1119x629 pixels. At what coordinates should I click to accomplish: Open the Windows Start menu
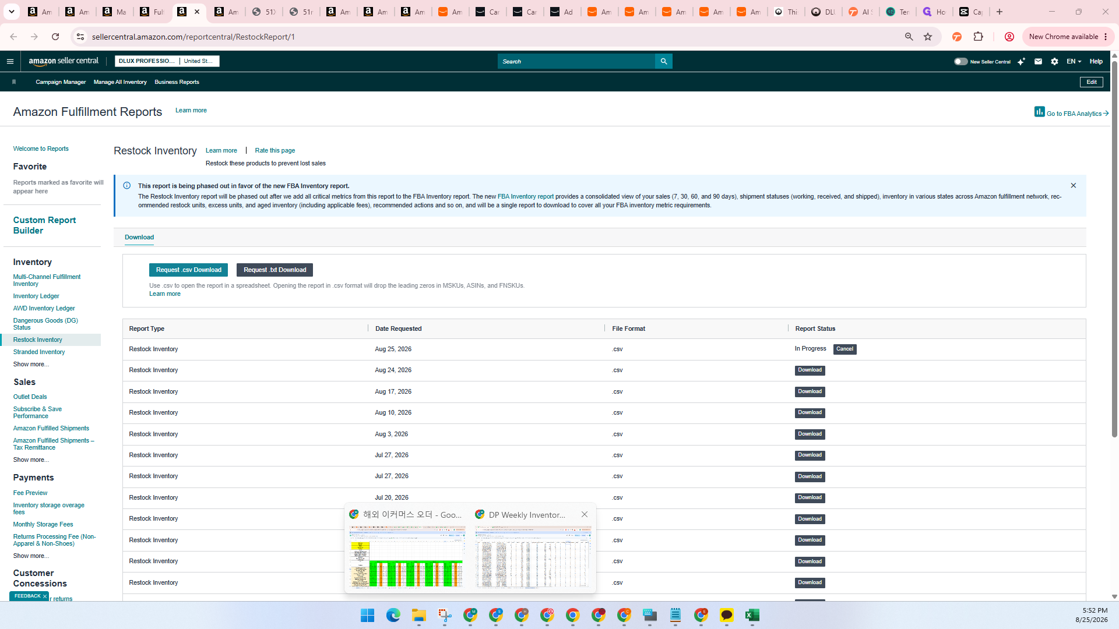coord(367,615)
